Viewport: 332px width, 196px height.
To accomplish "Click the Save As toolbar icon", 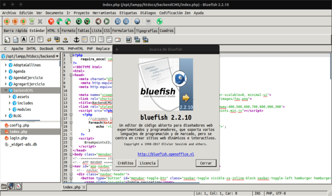I will point(32,21).
